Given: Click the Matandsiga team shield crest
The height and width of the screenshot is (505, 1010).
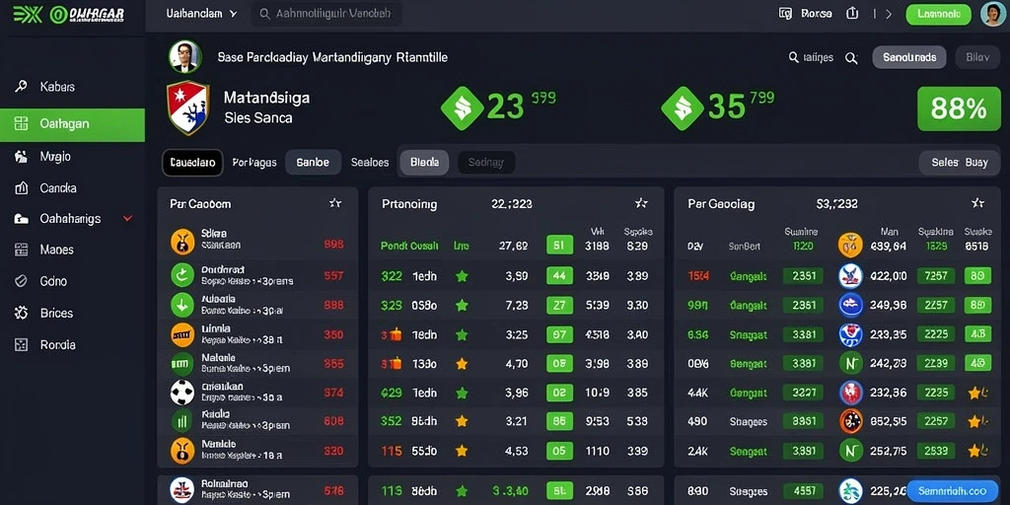Looking at the screenshot, I should click(x=188, y=108).
